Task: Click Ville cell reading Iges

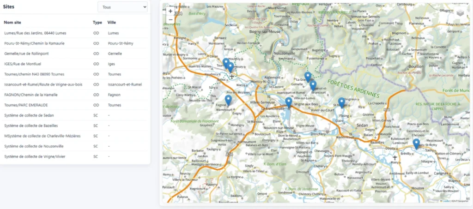Action: pyautogui.click(x=111, y=64)
